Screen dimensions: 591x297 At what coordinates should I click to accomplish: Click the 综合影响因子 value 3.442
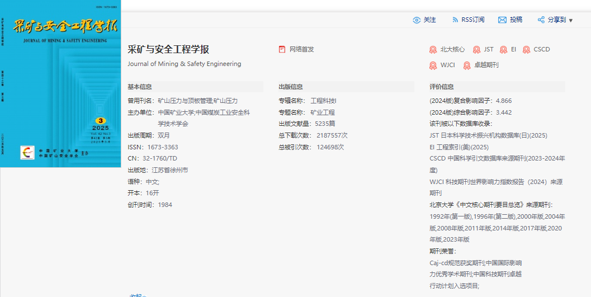click(504, 112)
